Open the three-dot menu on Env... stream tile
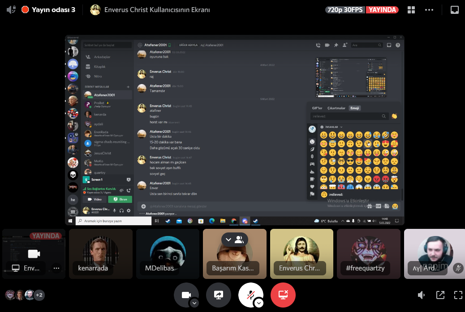The width and height of the screenshot is (465, 312). 56,268
